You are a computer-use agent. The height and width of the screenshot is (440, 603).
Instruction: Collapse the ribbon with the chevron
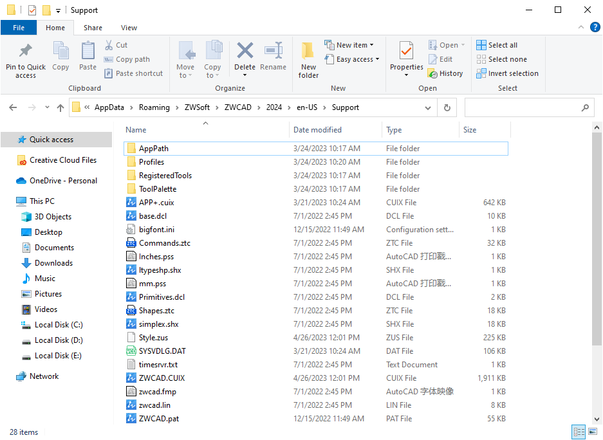[581, 27]
